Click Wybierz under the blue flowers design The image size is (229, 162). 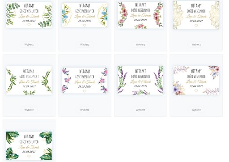85,44
